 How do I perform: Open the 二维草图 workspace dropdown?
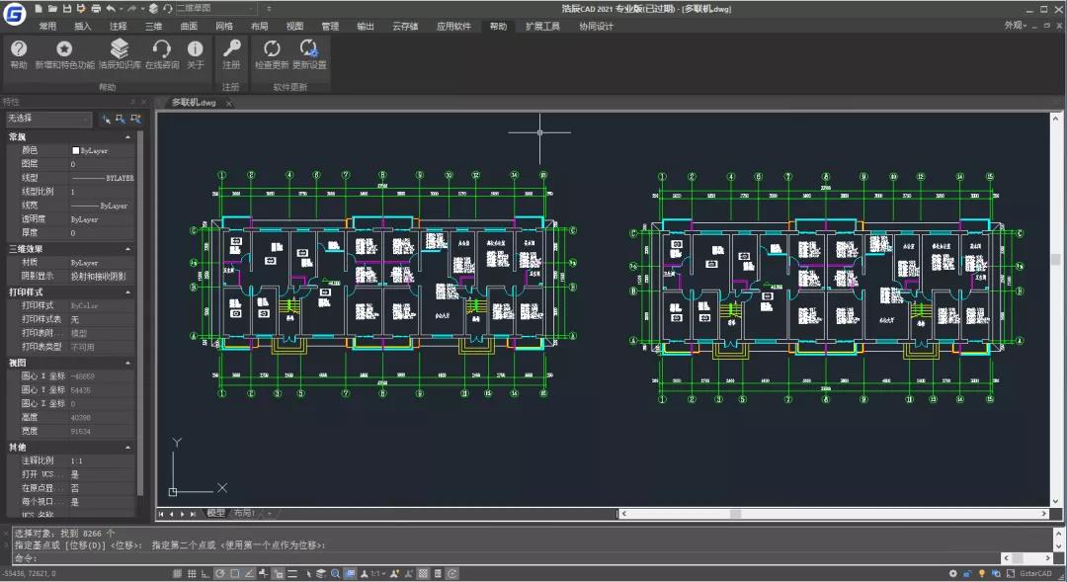point(216,8)
